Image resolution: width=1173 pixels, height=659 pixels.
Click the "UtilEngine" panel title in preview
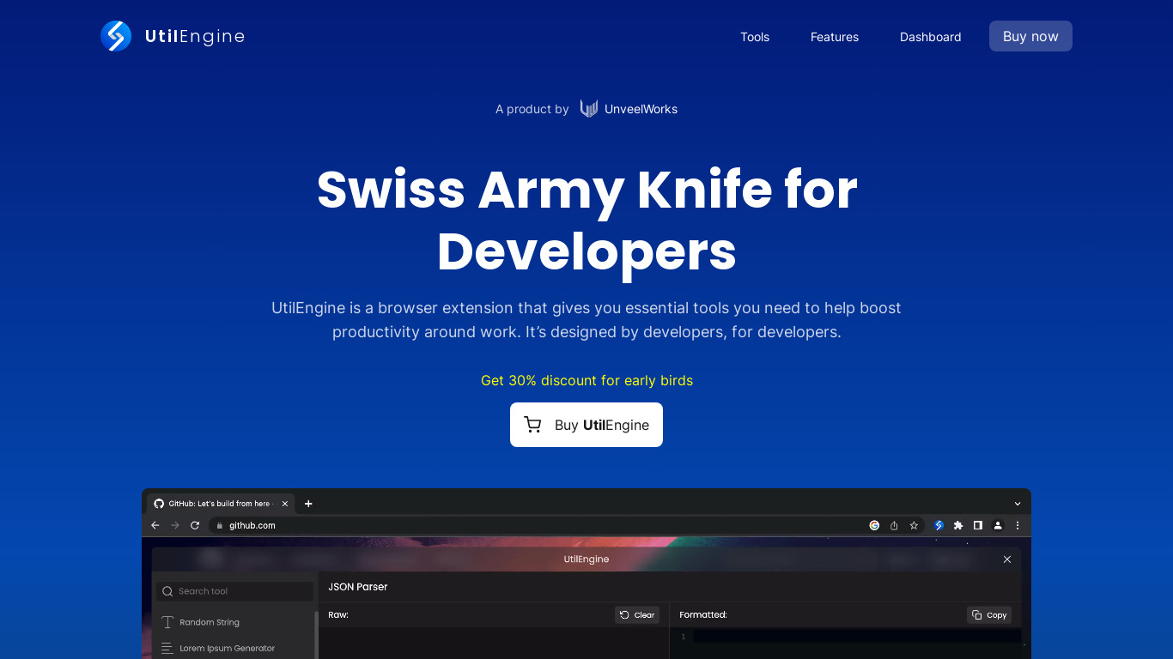coord(586,559)
